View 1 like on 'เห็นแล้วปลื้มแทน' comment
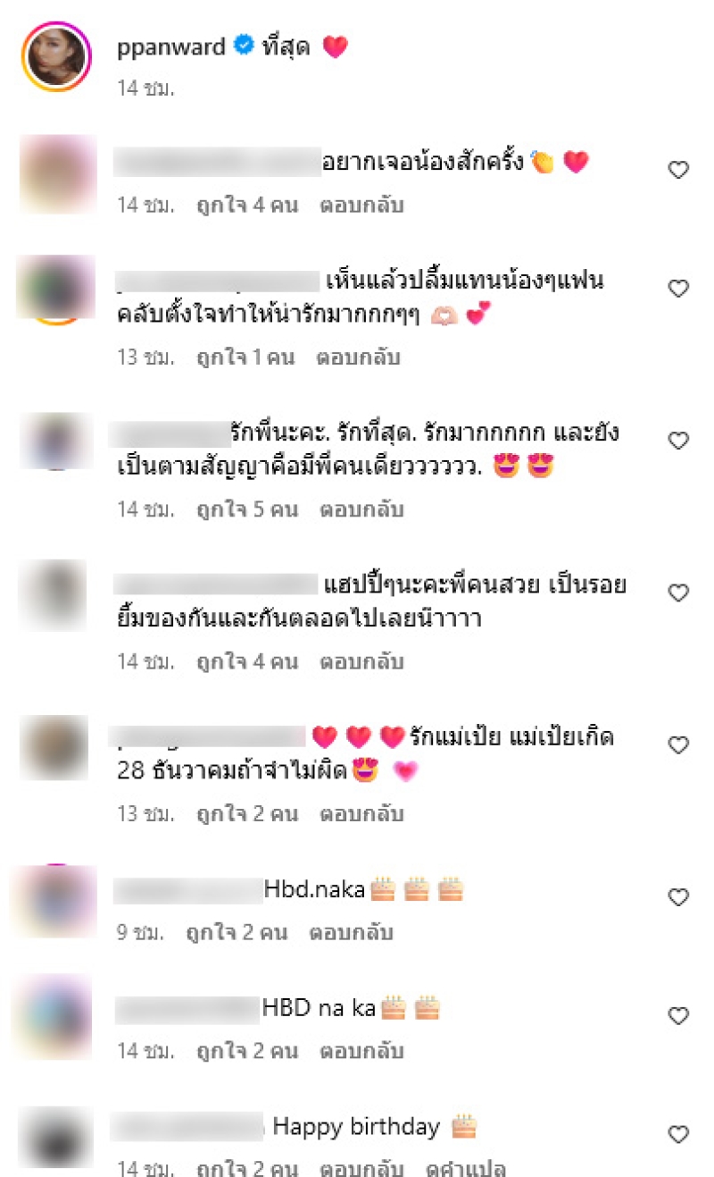 (x=245, y=357)
